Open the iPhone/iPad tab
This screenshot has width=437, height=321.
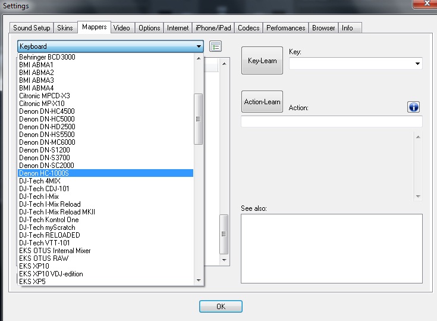pyautogui.click(x=213, y=28)
